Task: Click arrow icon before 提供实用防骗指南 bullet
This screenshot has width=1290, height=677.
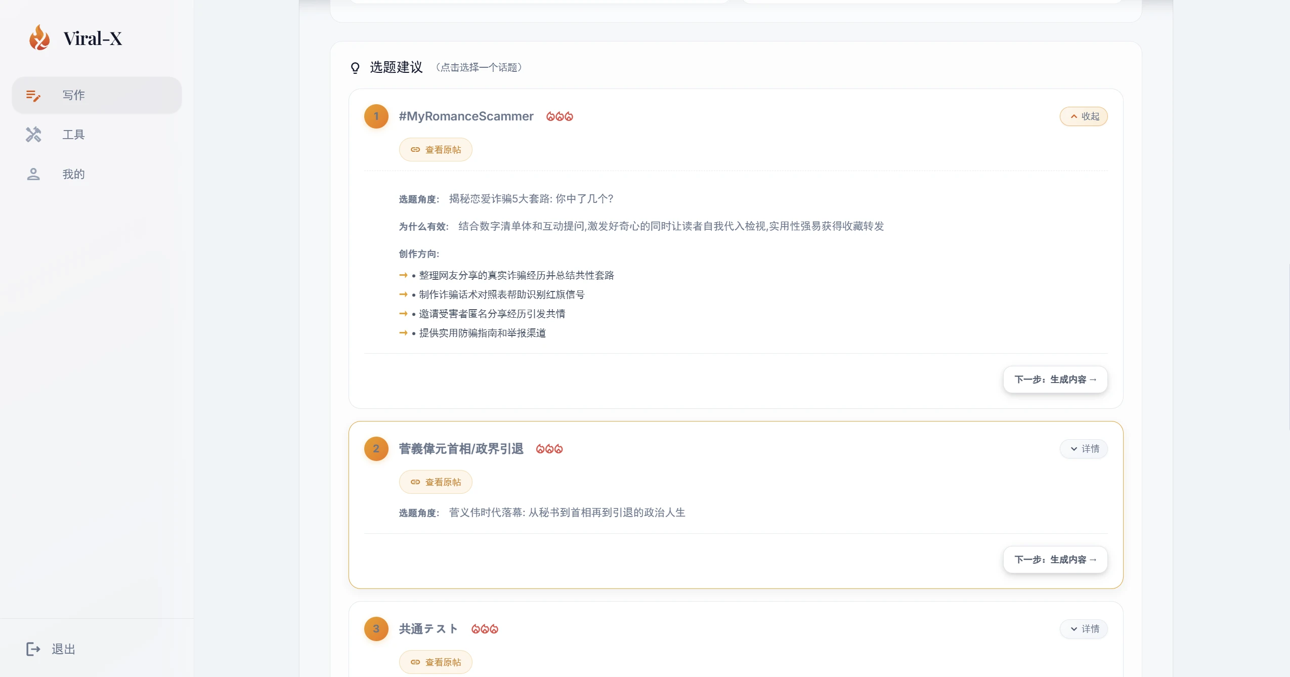Action: tap(403, 333)
